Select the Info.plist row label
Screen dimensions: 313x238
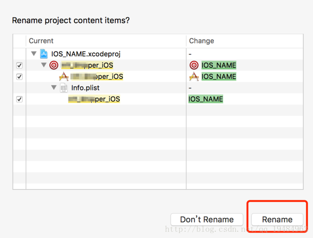coord(85,88)
